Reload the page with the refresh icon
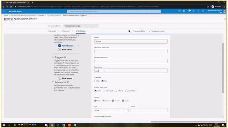The height and width of the screenshot is (128, 228). click(11, 7)
